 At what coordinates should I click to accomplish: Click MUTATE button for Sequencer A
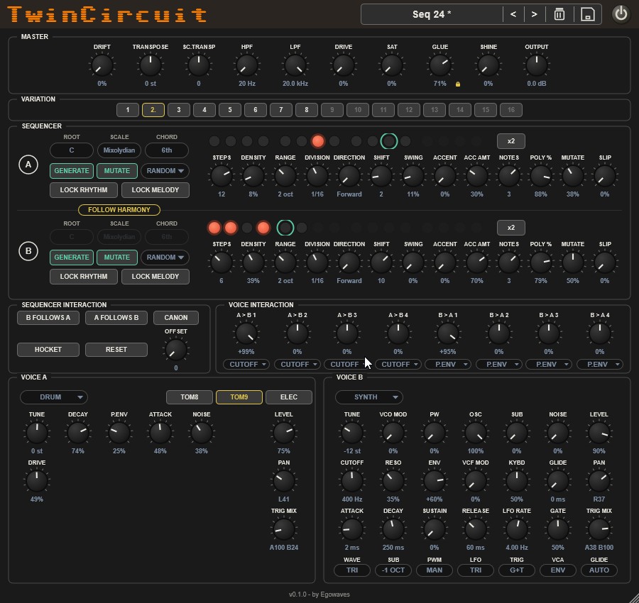(117, 171)
